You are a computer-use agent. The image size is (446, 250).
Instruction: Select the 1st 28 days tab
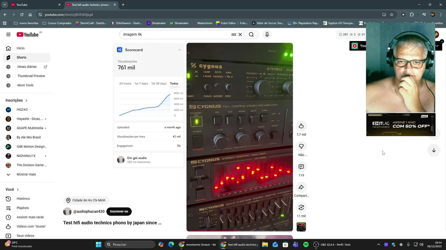coord(159,84)
